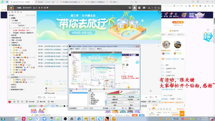The height and width of the screenshot is (121, 215).
Task: Click the 全域来源 button in OBS
Action: pos(115,102)
